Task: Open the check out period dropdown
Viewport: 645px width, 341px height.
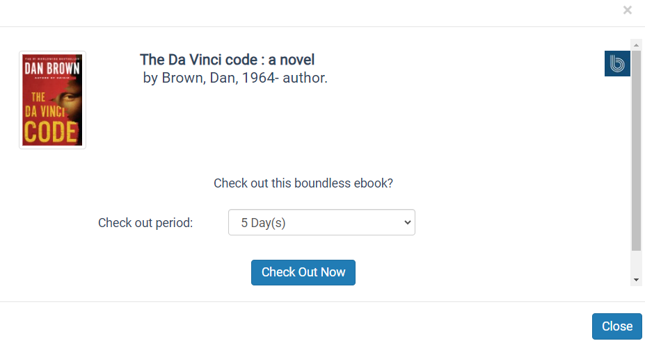Action: pos(321,223)
